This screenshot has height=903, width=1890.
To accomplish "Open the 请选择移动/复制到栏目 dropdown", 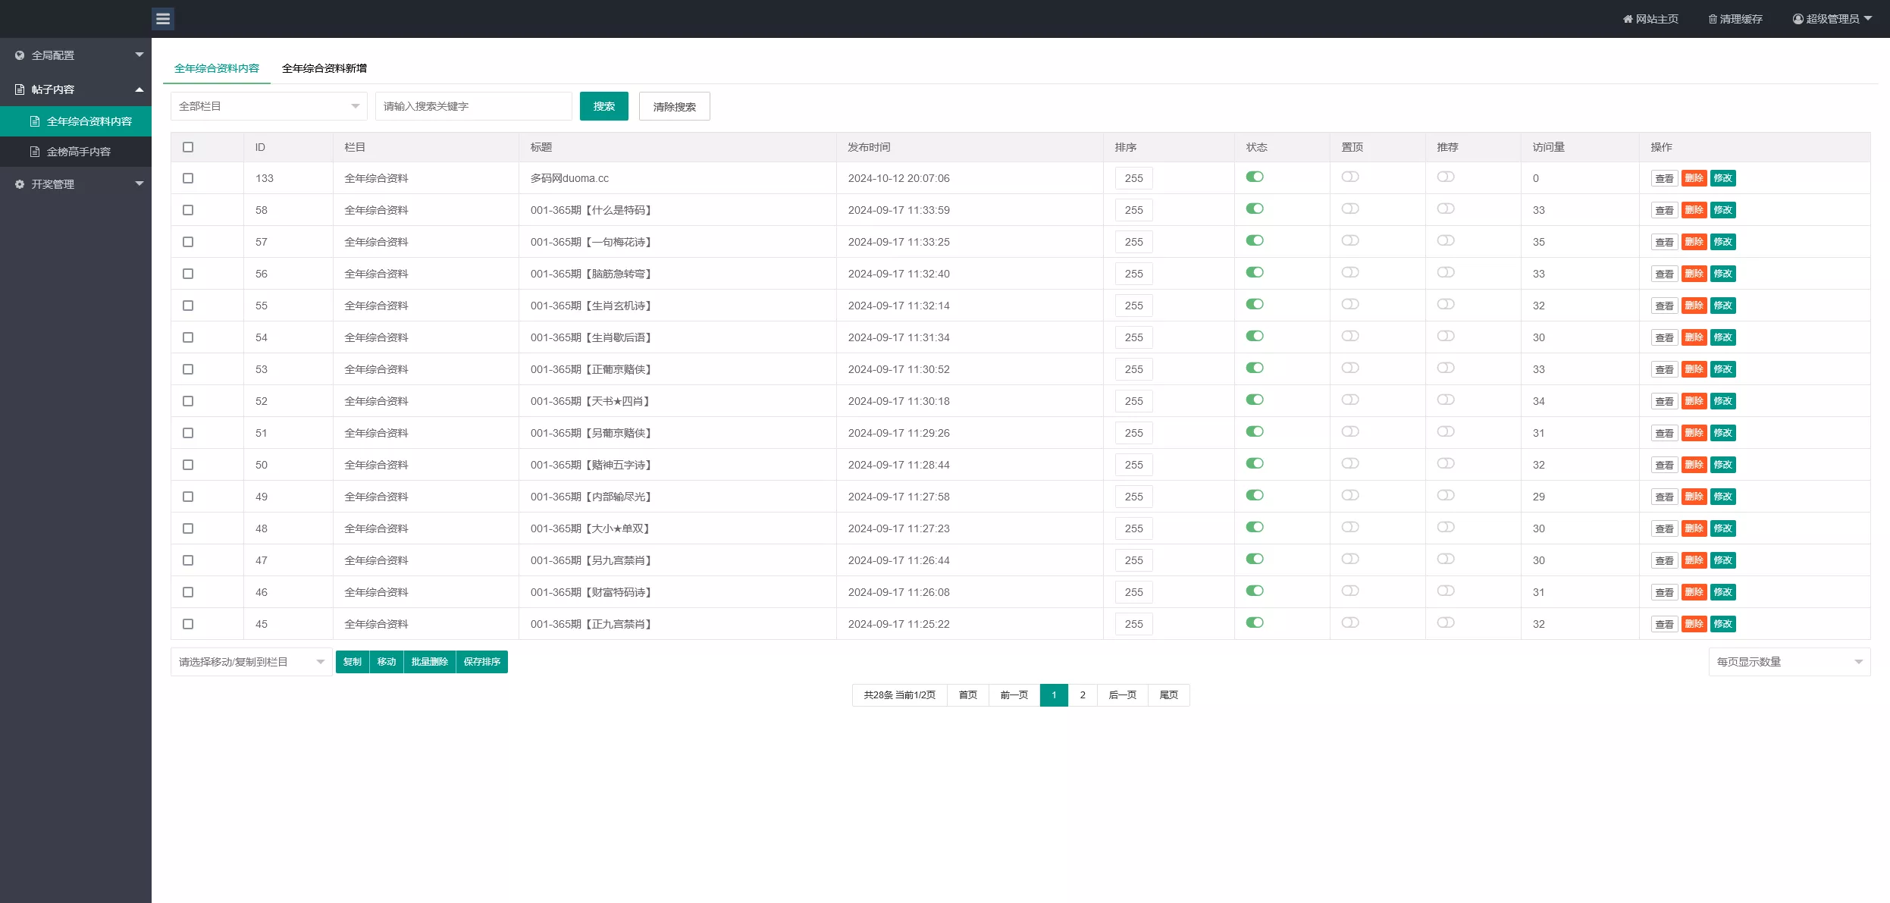I will tap(251, 662).
